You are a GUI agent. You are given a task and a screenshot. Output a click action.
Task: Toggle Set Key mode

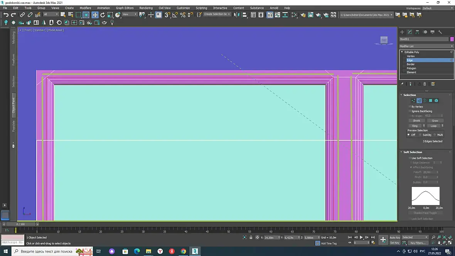394,243
